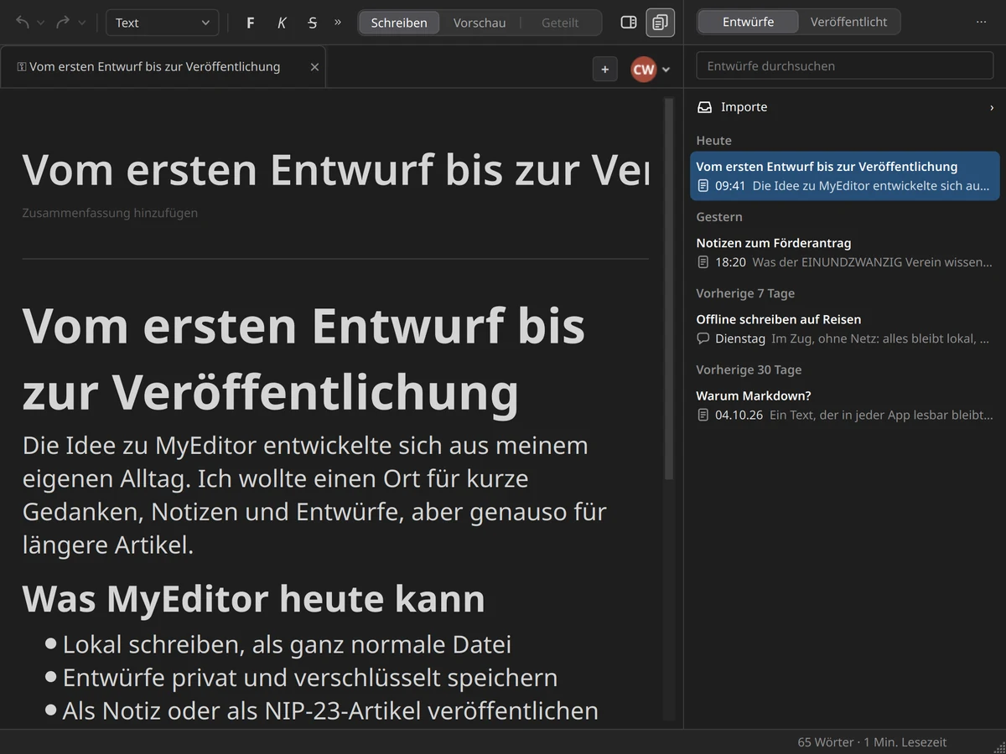Image resolution: width=1006 pixels, height=754 pixels.
Task: Click the document title field at top
Action: 335,170
